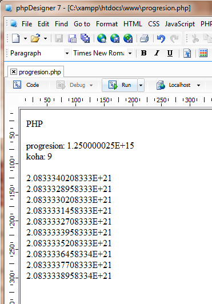This screenshot has width=212, height=304.
Task: Open the Paragraph style dropdown
Action: [x=67, y=53]
